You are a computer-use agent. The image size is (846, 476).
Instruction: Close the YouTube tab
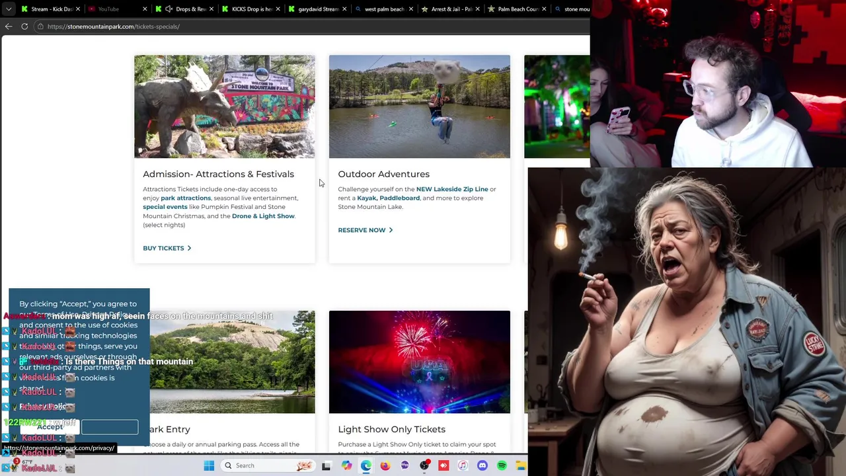point(144,9)
